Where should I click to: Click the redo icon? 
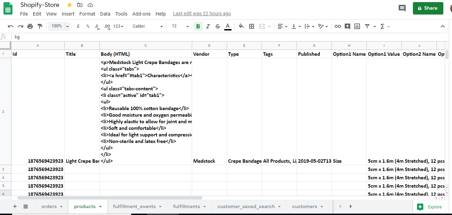[20, 26]
